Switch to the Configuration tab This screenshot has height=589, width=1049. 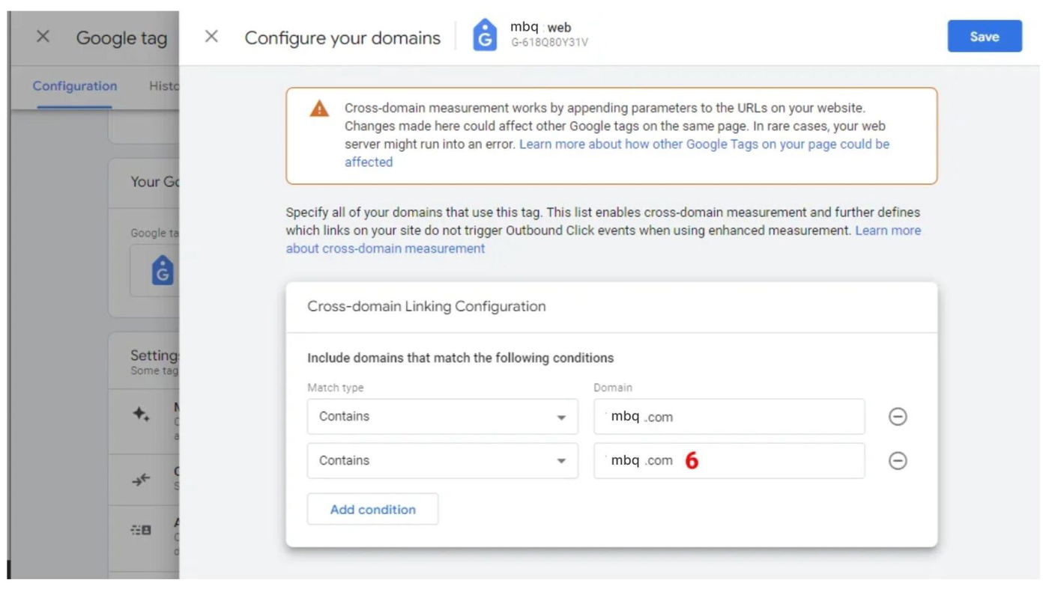pyautogui.click(x=75, y=86)
